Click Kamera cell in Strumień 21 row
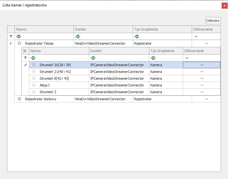 click(x=166, y=72)
